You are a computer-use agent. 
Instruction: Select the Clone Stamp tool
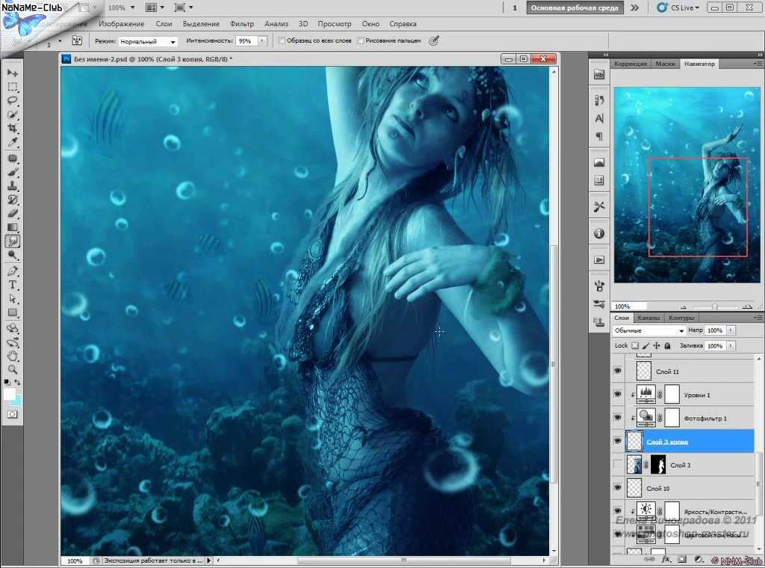[12, 186]
